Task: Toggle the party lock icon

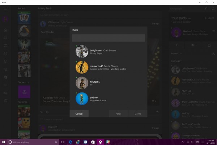Action: [x=209, y=45]
